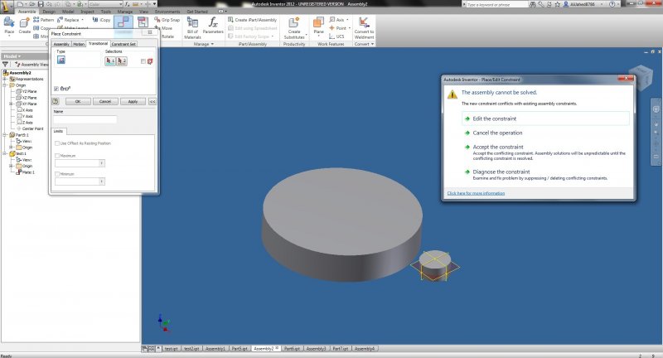Open the Part5.ipt document tab
The image size is (663, 358).
[239, 349]
